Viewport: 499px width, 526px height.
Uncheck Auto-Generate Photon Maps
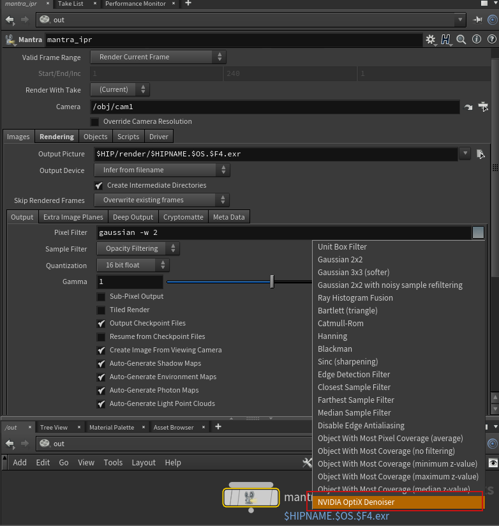[x=101, y=391]
